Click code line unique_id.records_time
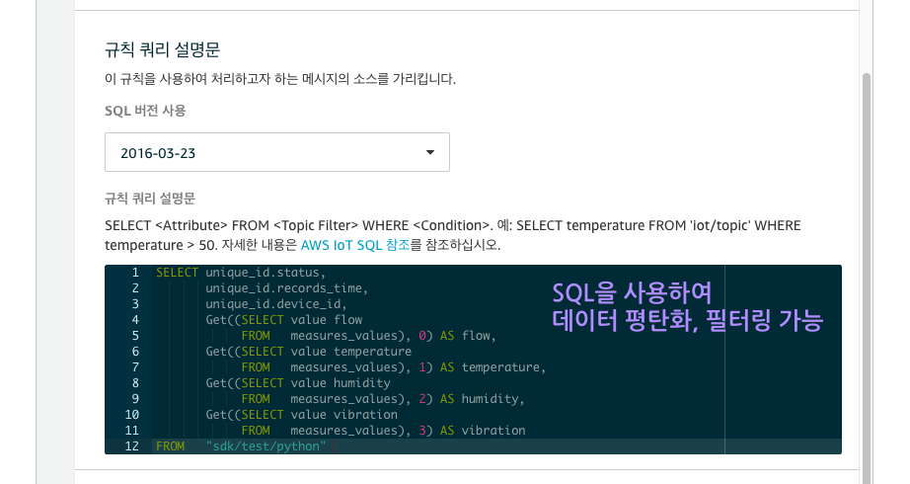910x484 pixels. [x=286, y=288]
